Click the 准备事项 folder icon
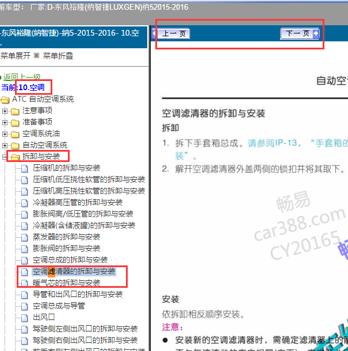Image resolution: width=348 pixels, height=351 pixels. pos(15,123)
